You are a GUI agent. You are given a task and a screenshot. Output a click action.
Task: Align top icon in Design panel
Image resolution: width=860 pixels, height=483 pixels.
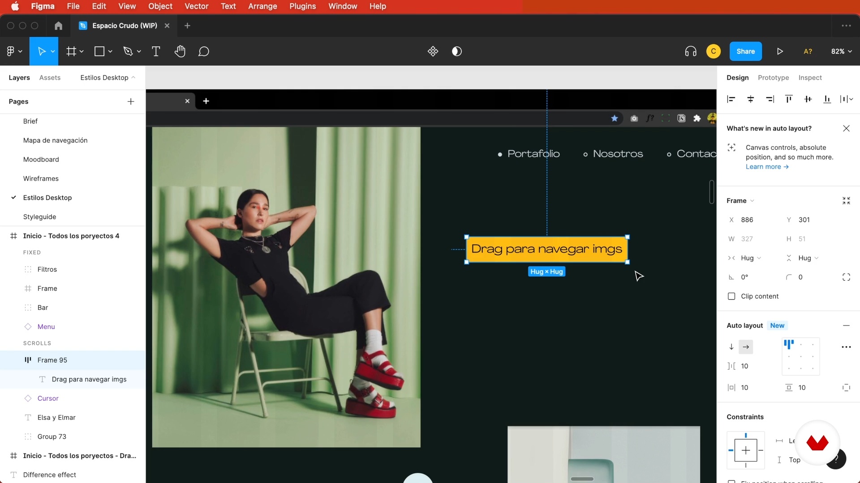coord(789,99)
